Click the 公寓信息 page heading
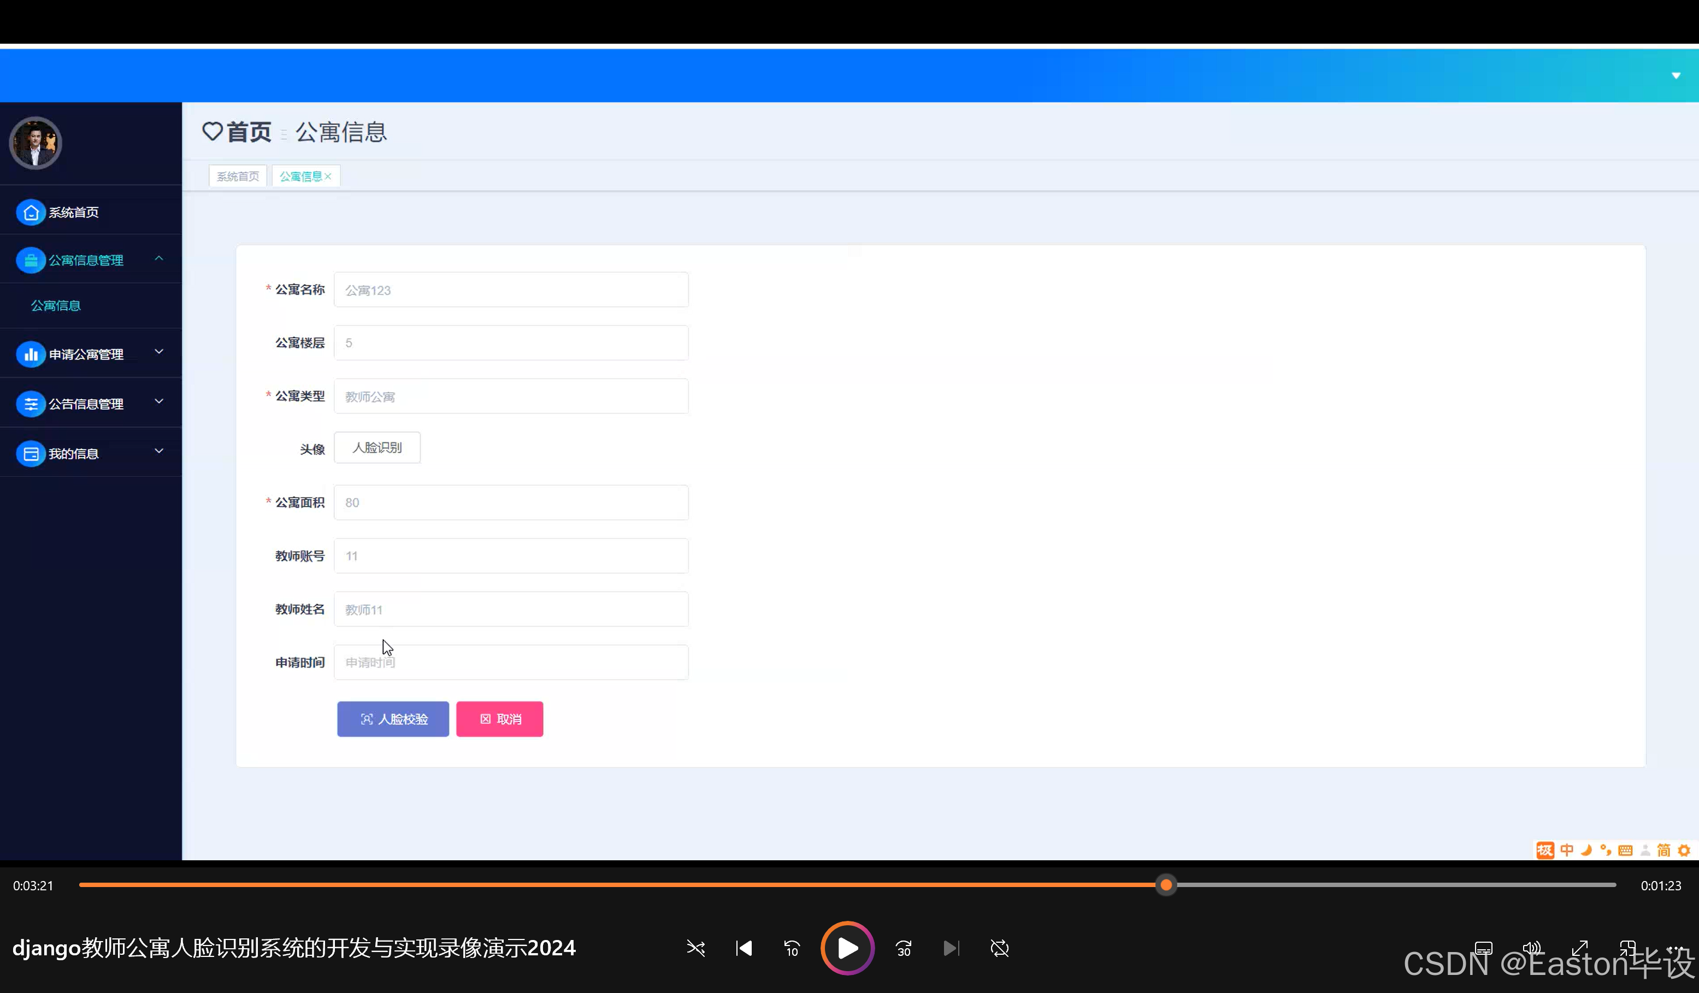Image resolution: width=1699 pixels, height=993 pixels. click(341, 132)
